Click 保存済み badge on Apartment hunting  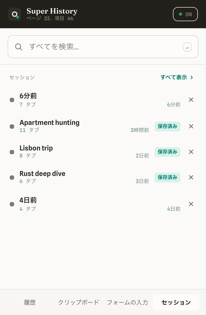coord(167,126)
